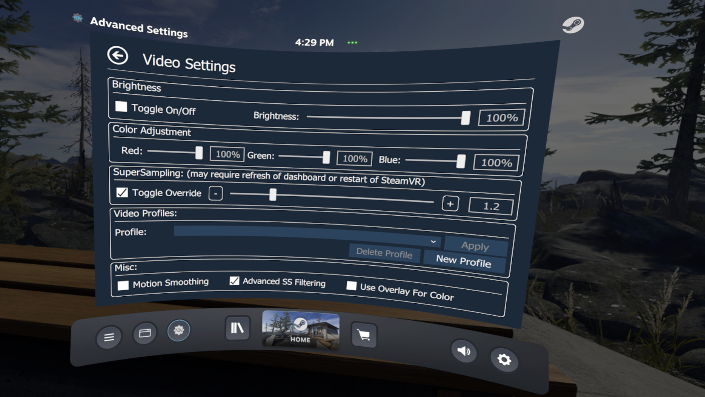Image resolution: width=705 pixels, height=397 pixels.
Task: Open the Steam Library icon
Action: pos(238,328)
